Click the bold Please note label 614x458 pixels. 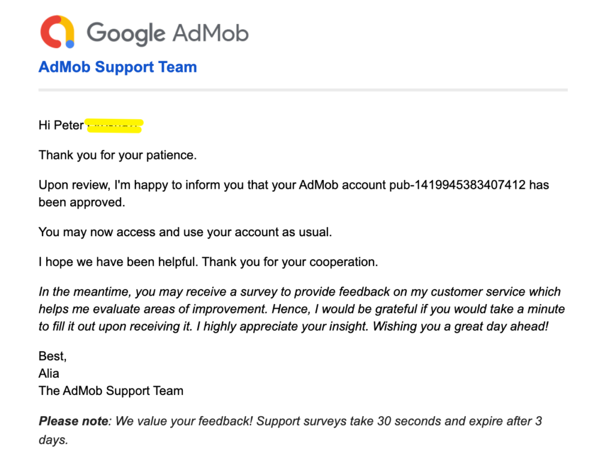pos(74,421)
